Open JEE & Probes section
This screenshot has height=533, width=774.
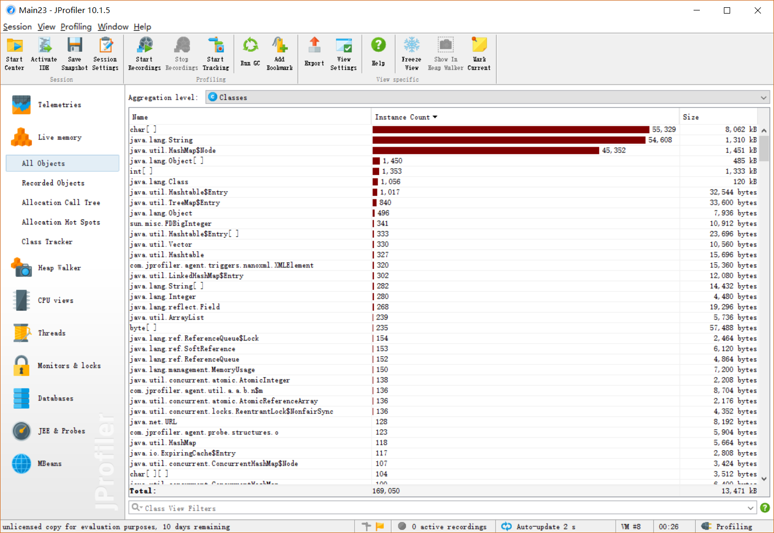(x=63, y=431)
